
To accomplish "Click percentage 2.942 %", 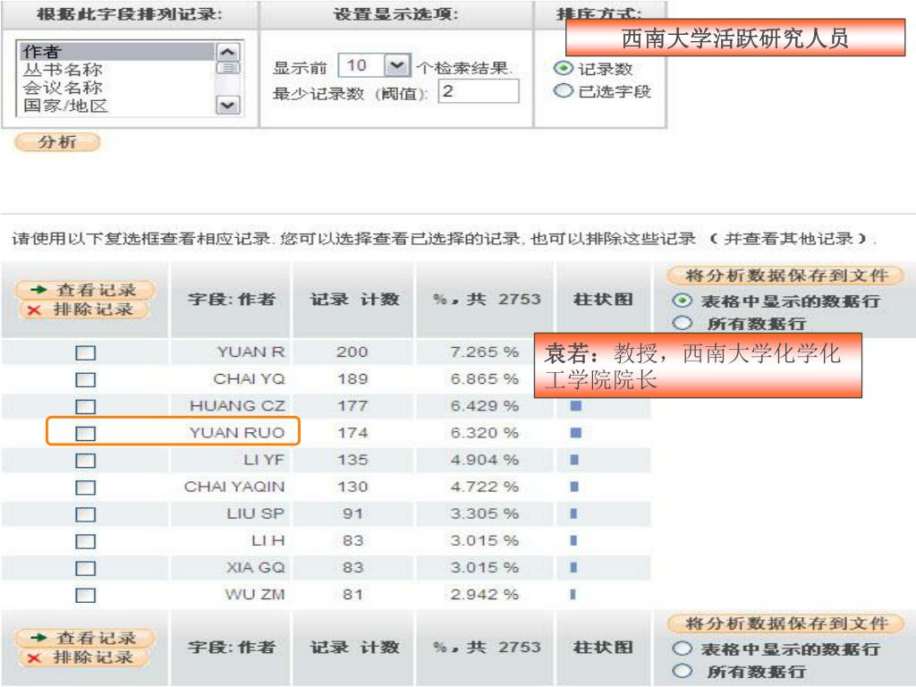I will coord(484,594).
